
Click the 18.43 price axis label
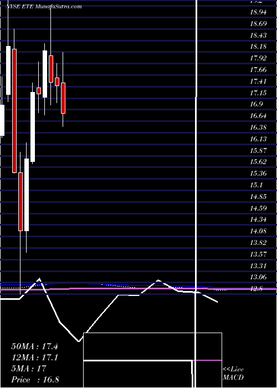coord(259,35)
